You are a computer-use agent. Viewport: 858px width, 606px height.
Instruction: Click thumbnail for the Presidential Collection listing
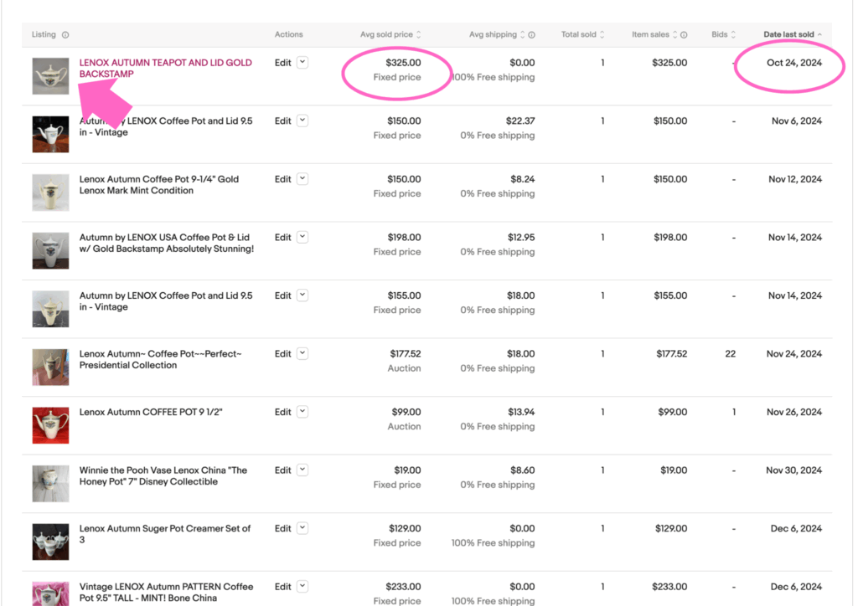click(x=50, y=367)
